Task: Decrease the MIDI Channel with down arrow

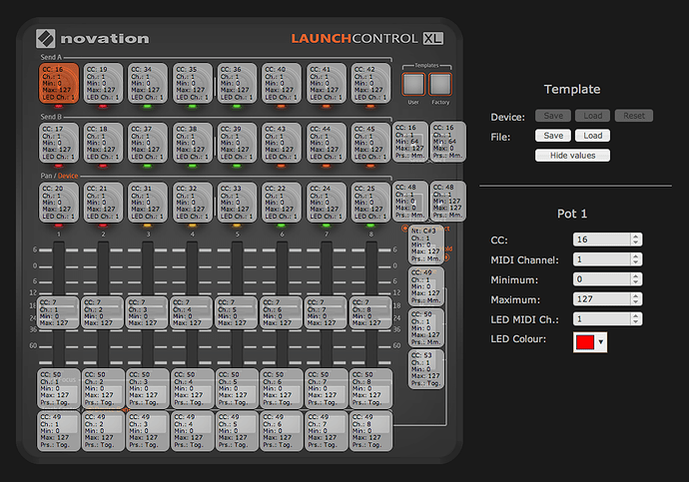Action: pos(636,262)
